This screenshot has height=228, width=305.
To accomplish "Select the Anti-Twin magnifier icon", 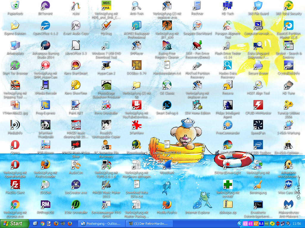I will click(x=136, y=5).
